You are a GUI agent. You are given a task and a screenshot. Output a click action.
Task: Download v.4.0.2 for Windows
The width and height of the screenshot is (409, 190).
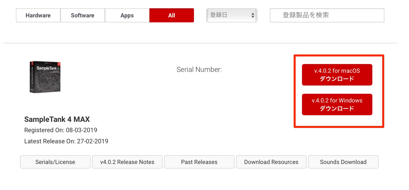pyautogui.click(x=337, y=104)
